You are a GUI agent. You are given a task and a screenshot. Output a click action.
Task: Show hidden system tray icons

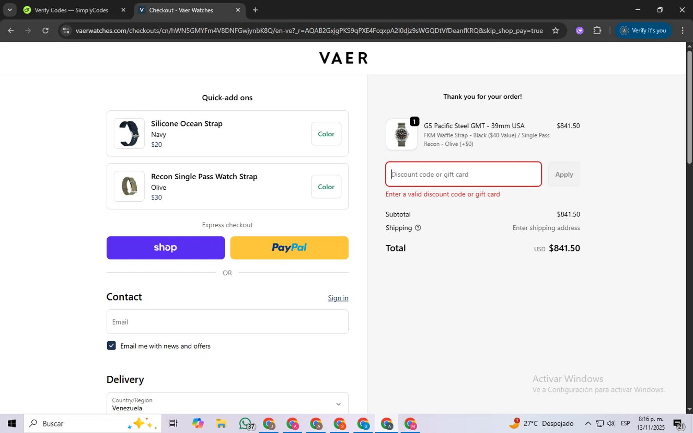588,423
